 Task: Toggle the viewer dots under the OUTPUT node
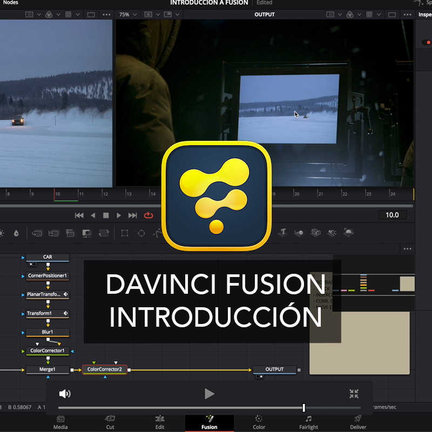pos(260,376)
